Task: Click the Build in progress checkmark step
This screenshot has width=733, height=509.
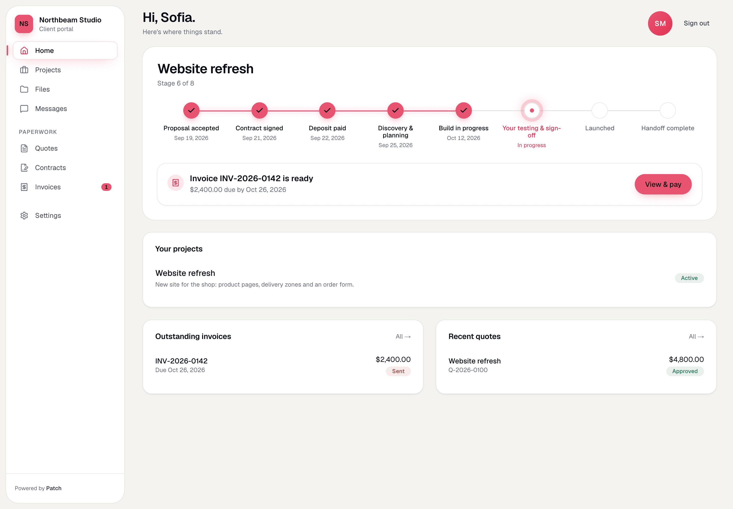Action: tap(463, 111)
